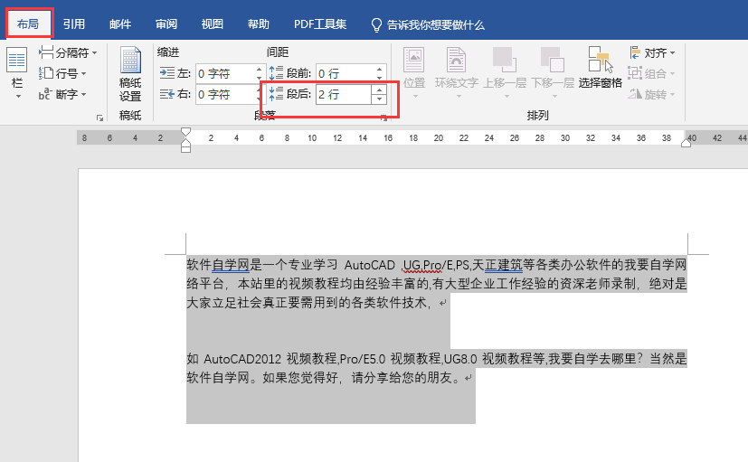Viewport: 748px width, 462px height.
Task: Increase 段后 spacing with up arrow
Action: click(379, 90)
